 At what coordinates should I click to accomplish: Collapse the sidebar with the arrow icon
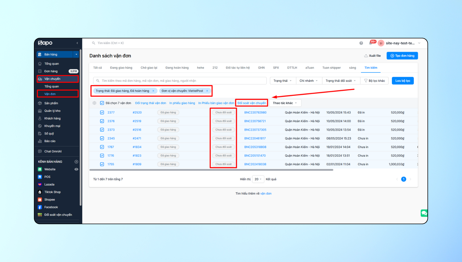tap(77, 43)
